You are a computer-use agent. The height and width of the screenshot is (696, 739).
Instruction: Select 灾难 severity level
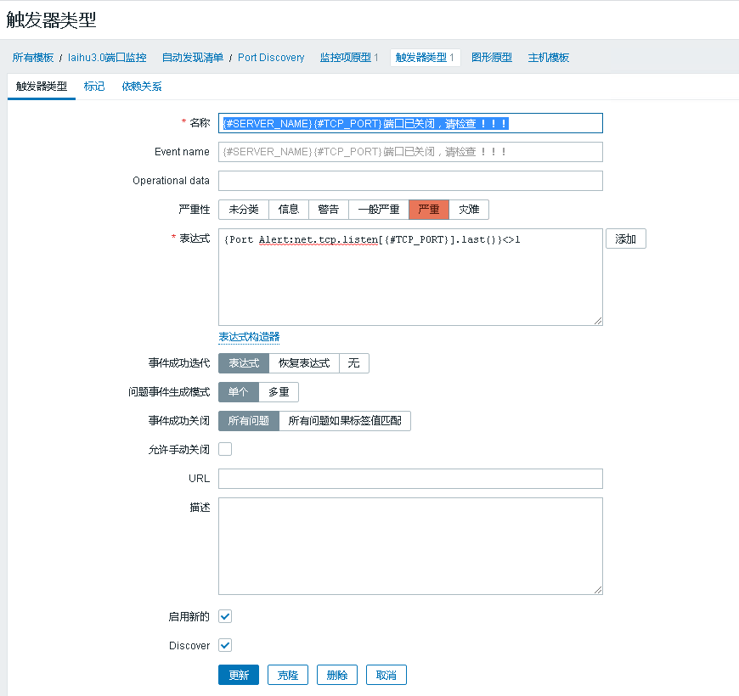click(x=469, y=210)
